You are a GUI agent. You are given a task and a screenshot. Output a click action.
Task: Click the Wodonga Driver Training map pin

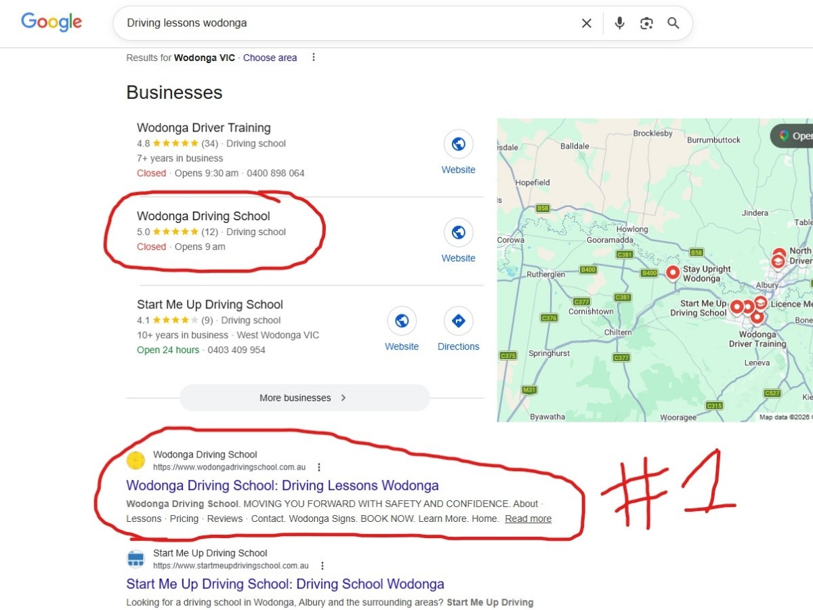[757, 316]
